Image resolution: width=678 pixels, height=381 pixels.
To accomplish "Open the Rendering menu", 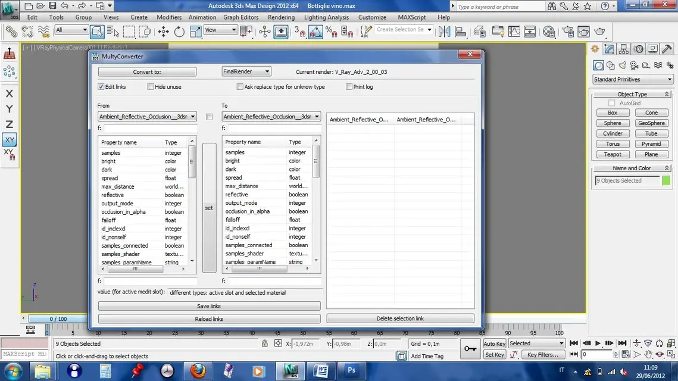I will click(281, 17).
